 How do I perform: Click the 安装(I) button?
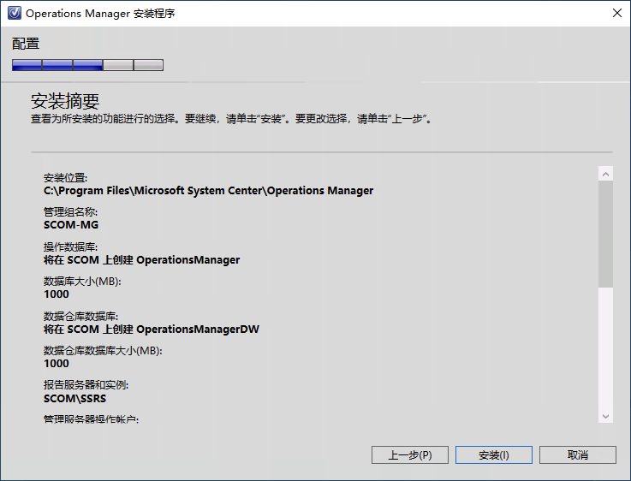coord(494,454)
